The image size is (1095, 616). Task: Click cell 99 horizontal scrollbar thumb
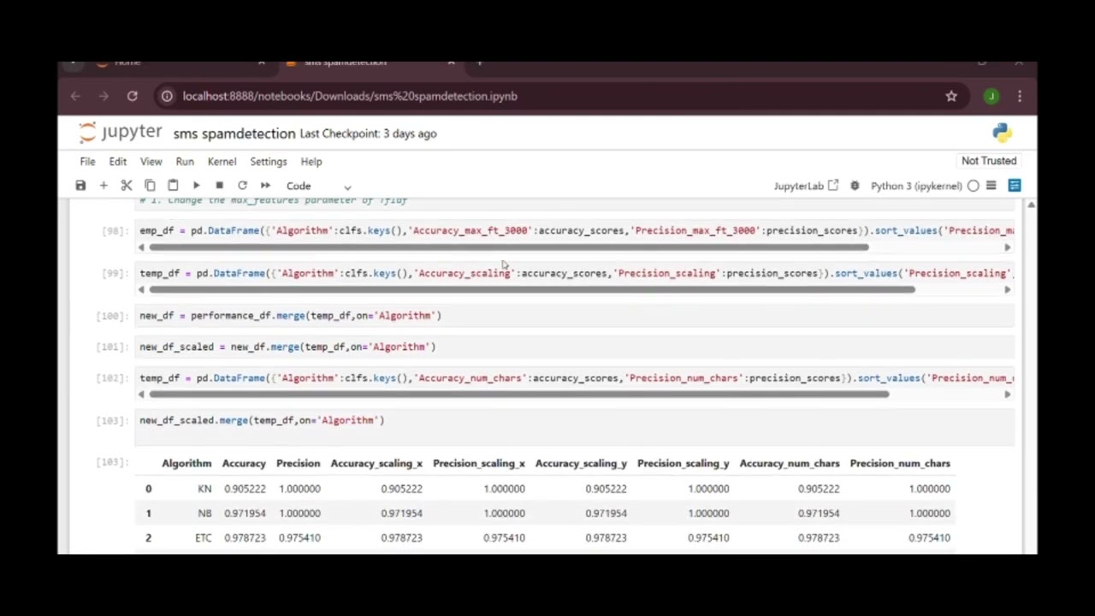532,289
